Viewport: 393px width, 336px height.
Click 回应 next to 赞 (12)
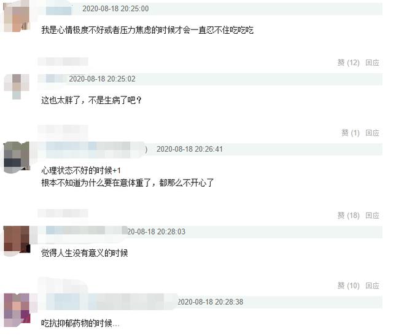[x=372, y=63]
